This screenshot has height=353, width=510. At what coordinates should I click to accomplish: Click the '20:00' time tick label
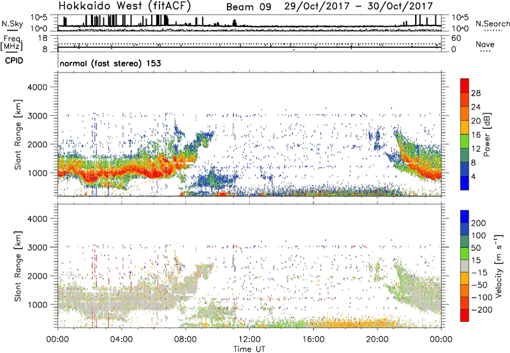pyautogui.click(x=377, y=340)
